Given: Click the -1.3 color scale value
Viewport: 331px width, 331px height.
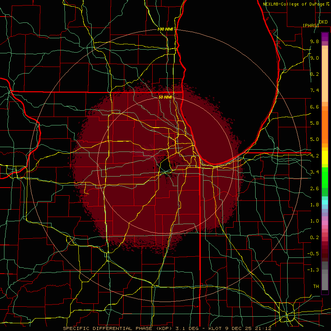Looking at the screenshot, I should [x=313, y=270].
